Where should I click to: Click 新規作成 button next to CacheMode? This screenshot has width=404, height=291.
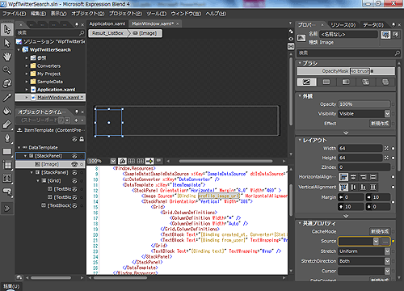coord(380,231)
